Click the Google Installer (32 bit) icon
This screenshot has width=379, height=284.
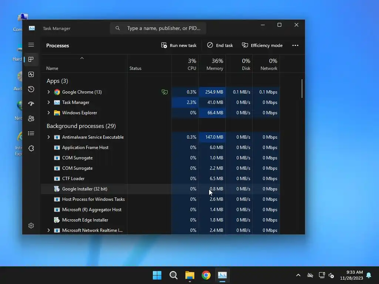57,189
